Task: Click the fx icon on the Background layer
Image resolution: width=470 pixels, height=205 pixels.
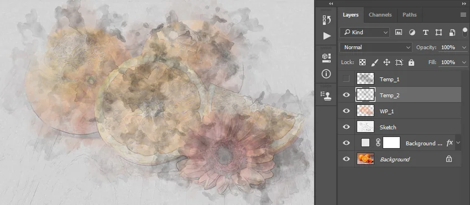Action: point(450,143)
